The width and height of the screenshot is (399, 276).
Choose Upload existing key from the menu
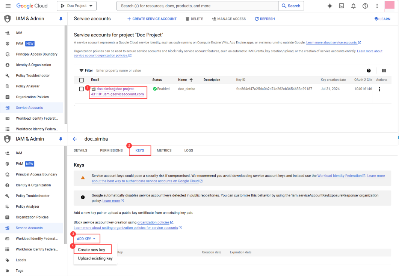point(95,258)
